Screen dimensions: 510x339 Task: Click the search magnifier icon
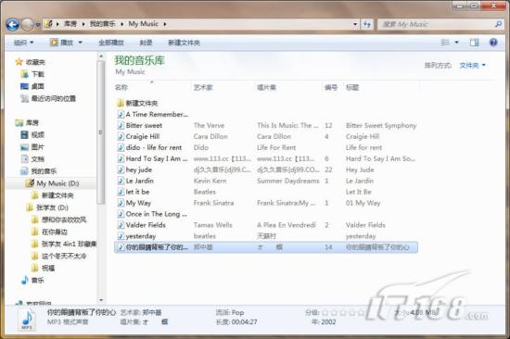click(x=498, y=24)
